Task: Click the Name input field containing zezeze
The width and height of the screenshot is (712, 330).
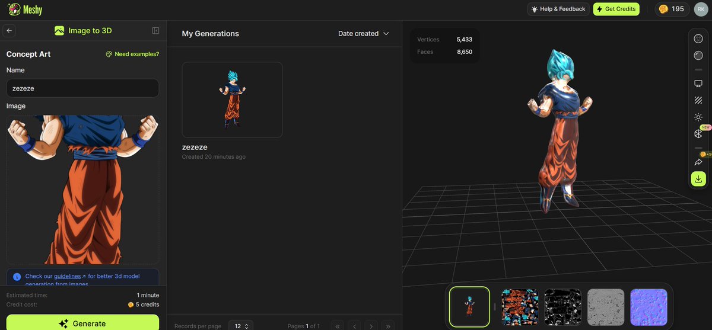Action: tap(82, 88)
